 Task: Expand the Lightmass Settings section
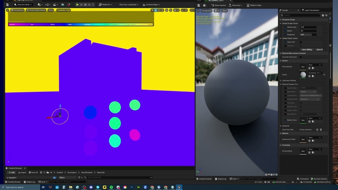pyautogui.click(x=280, y=80)
